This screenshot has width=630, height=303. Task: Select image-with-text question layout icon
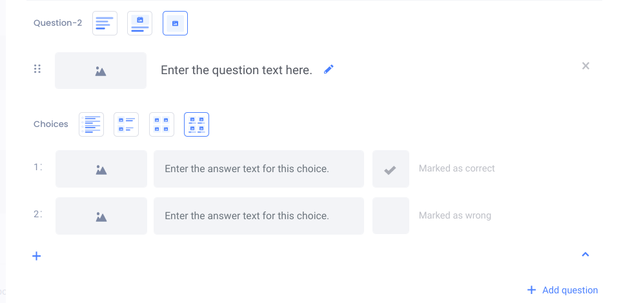pos(140,23)
